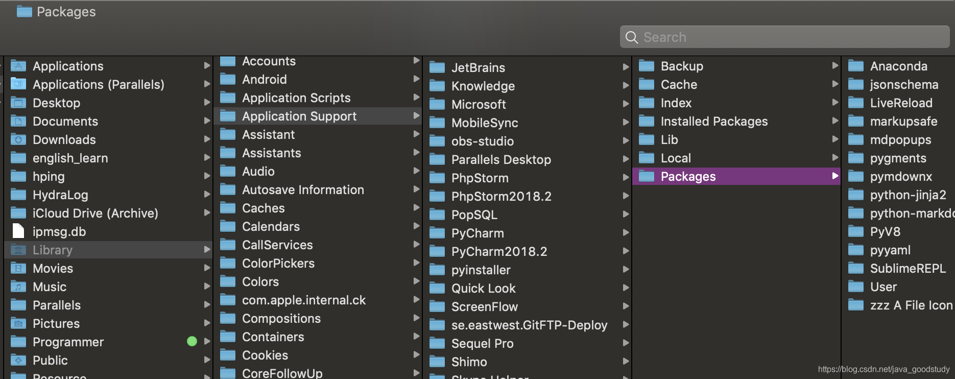Image resolution: width=955 pixels, height=379 pixels.
Task: Select the Cache folder
Action: (x=736, y=84)
